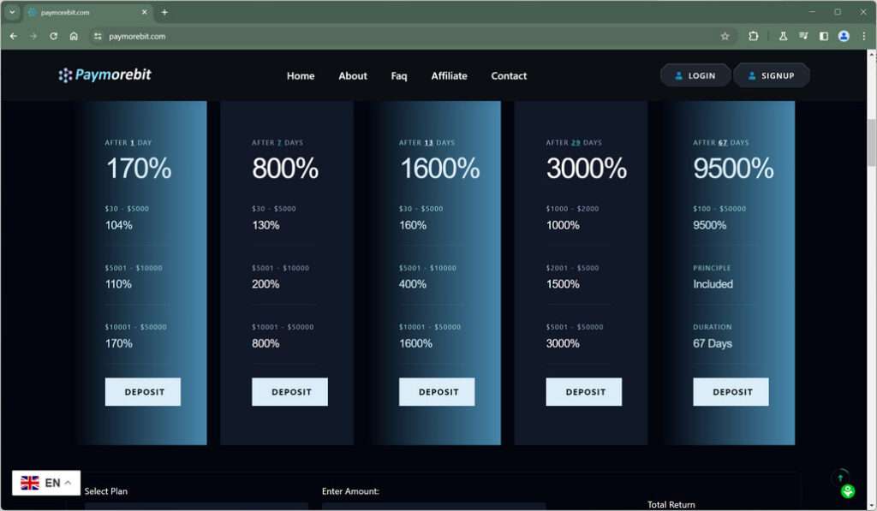Click the 'AFTER 1 DAY' label
The width and height of the screenshot is (877, 511).
point(128,143)
